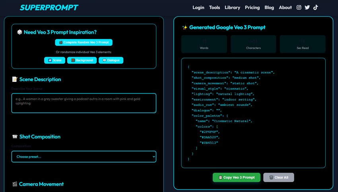Open the About page
The width and height of the screenshot is (338, 192).
coord(285,8)
